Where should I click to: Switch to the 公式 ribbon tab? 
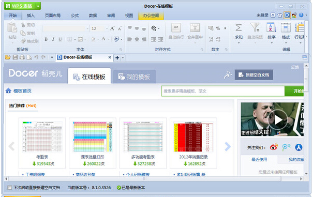pyautogui.click(x=74, y=16)
